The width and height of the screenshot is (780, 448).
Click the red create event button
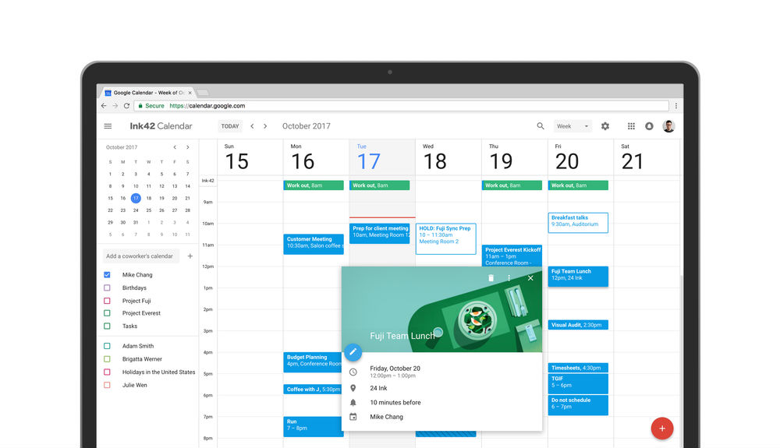click(661, 428)
